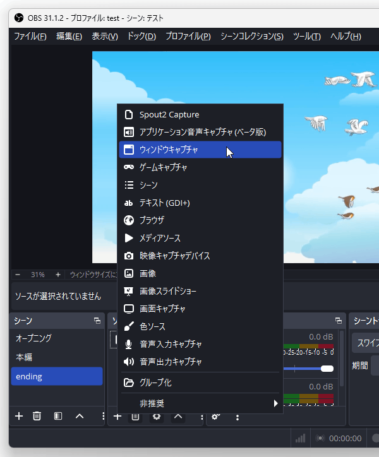Switch to the 本編 scene
The height and width of the screenshot is (457, 379).
click(25, 357)
